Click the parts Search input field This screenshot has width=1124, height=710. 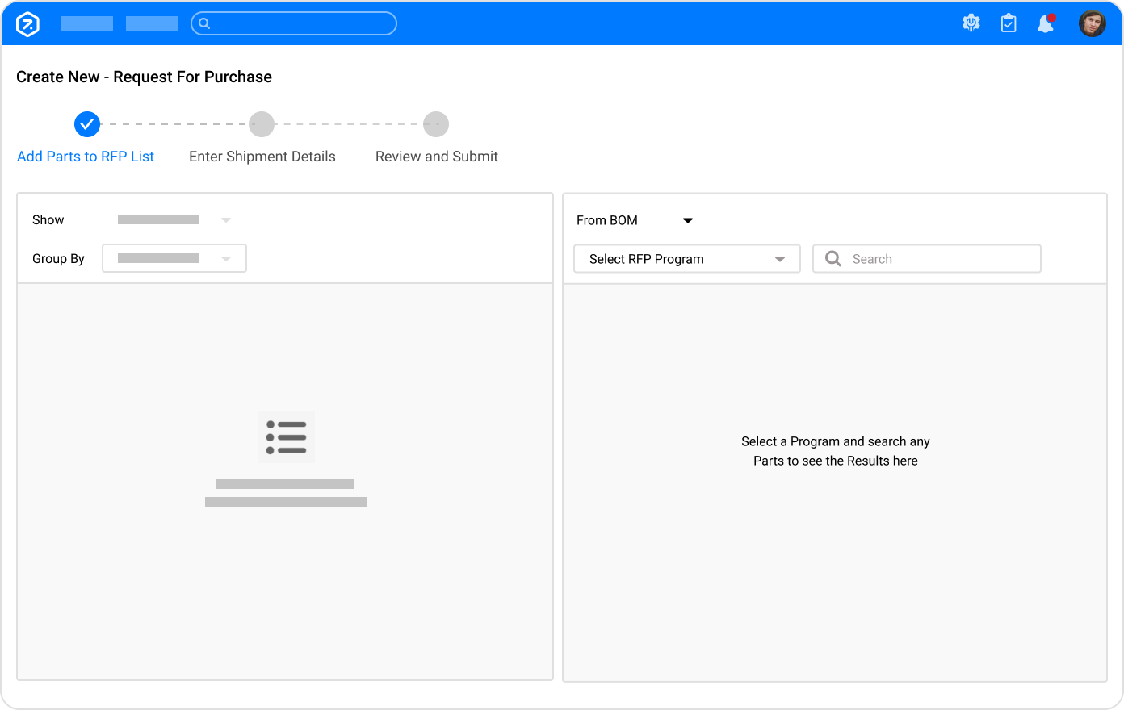pos(927,259)
